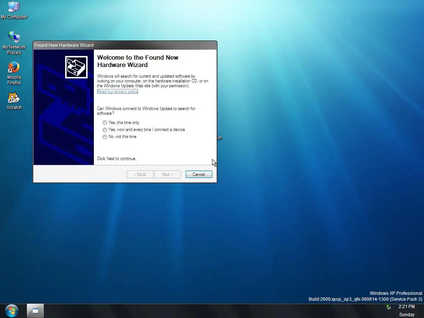Screen dimensions: 424x318
Task: Click the network tray icon
Action: coord(389,307)
